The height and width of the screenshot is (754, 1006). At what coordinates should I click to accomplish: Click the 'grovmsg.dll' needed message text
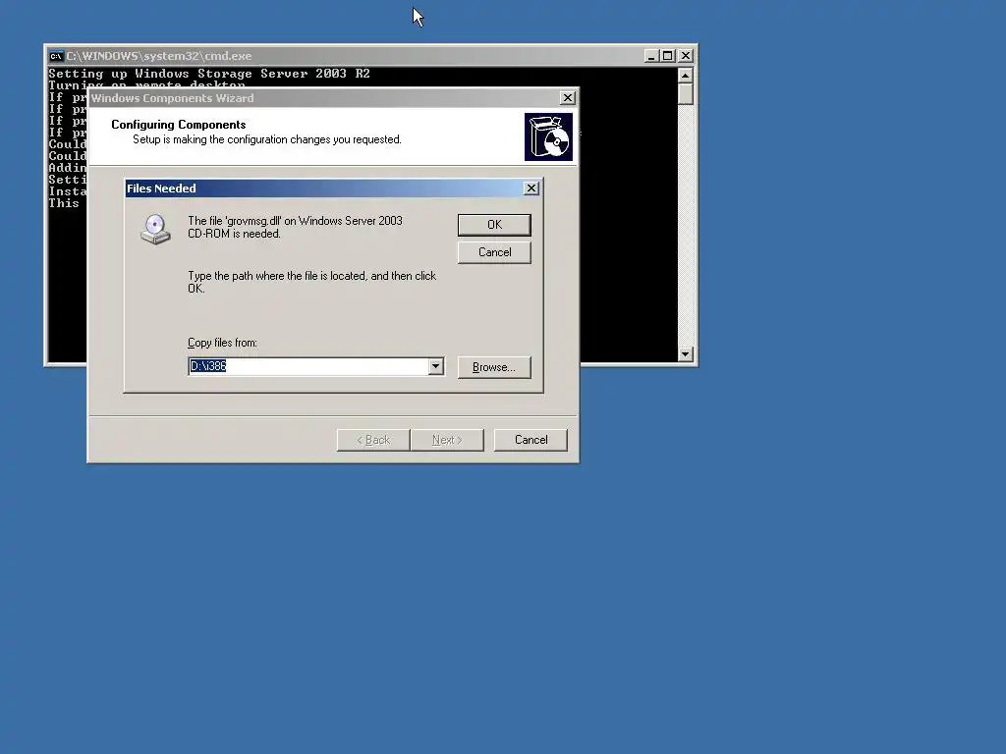295,227
